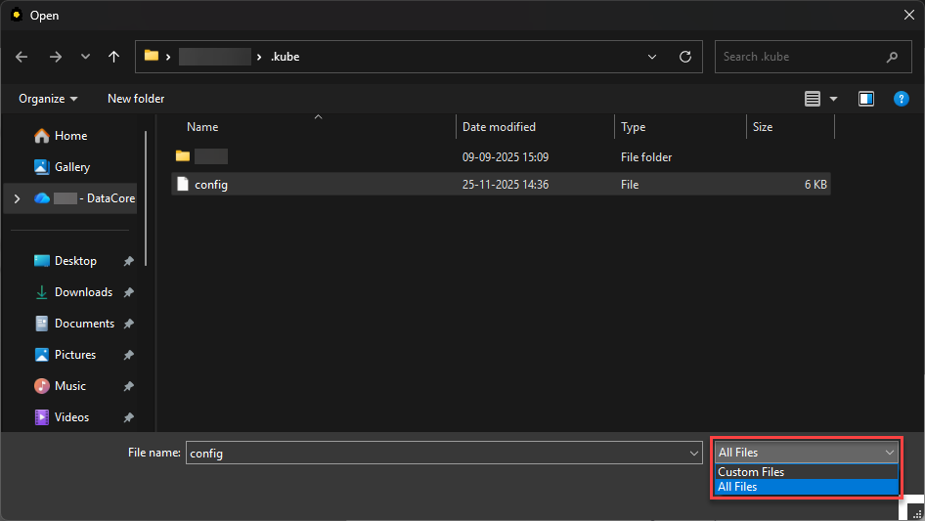925x521 pixels.
Task: Click the Back navigation arrow
Action: [x=22, y=57]
